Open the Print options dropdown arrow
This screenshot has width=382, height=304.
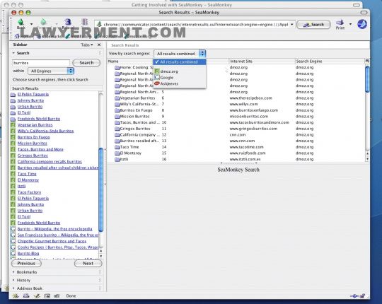[x=350, y=24]
